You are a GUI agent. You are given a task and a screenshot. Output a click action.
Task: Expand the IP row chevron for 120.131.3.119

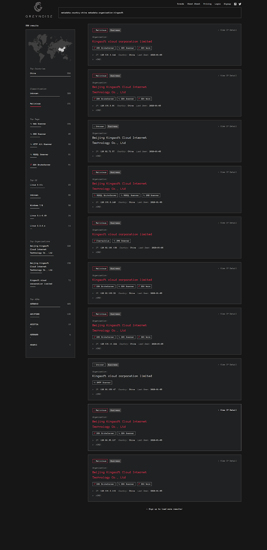(x=93, y=491)
